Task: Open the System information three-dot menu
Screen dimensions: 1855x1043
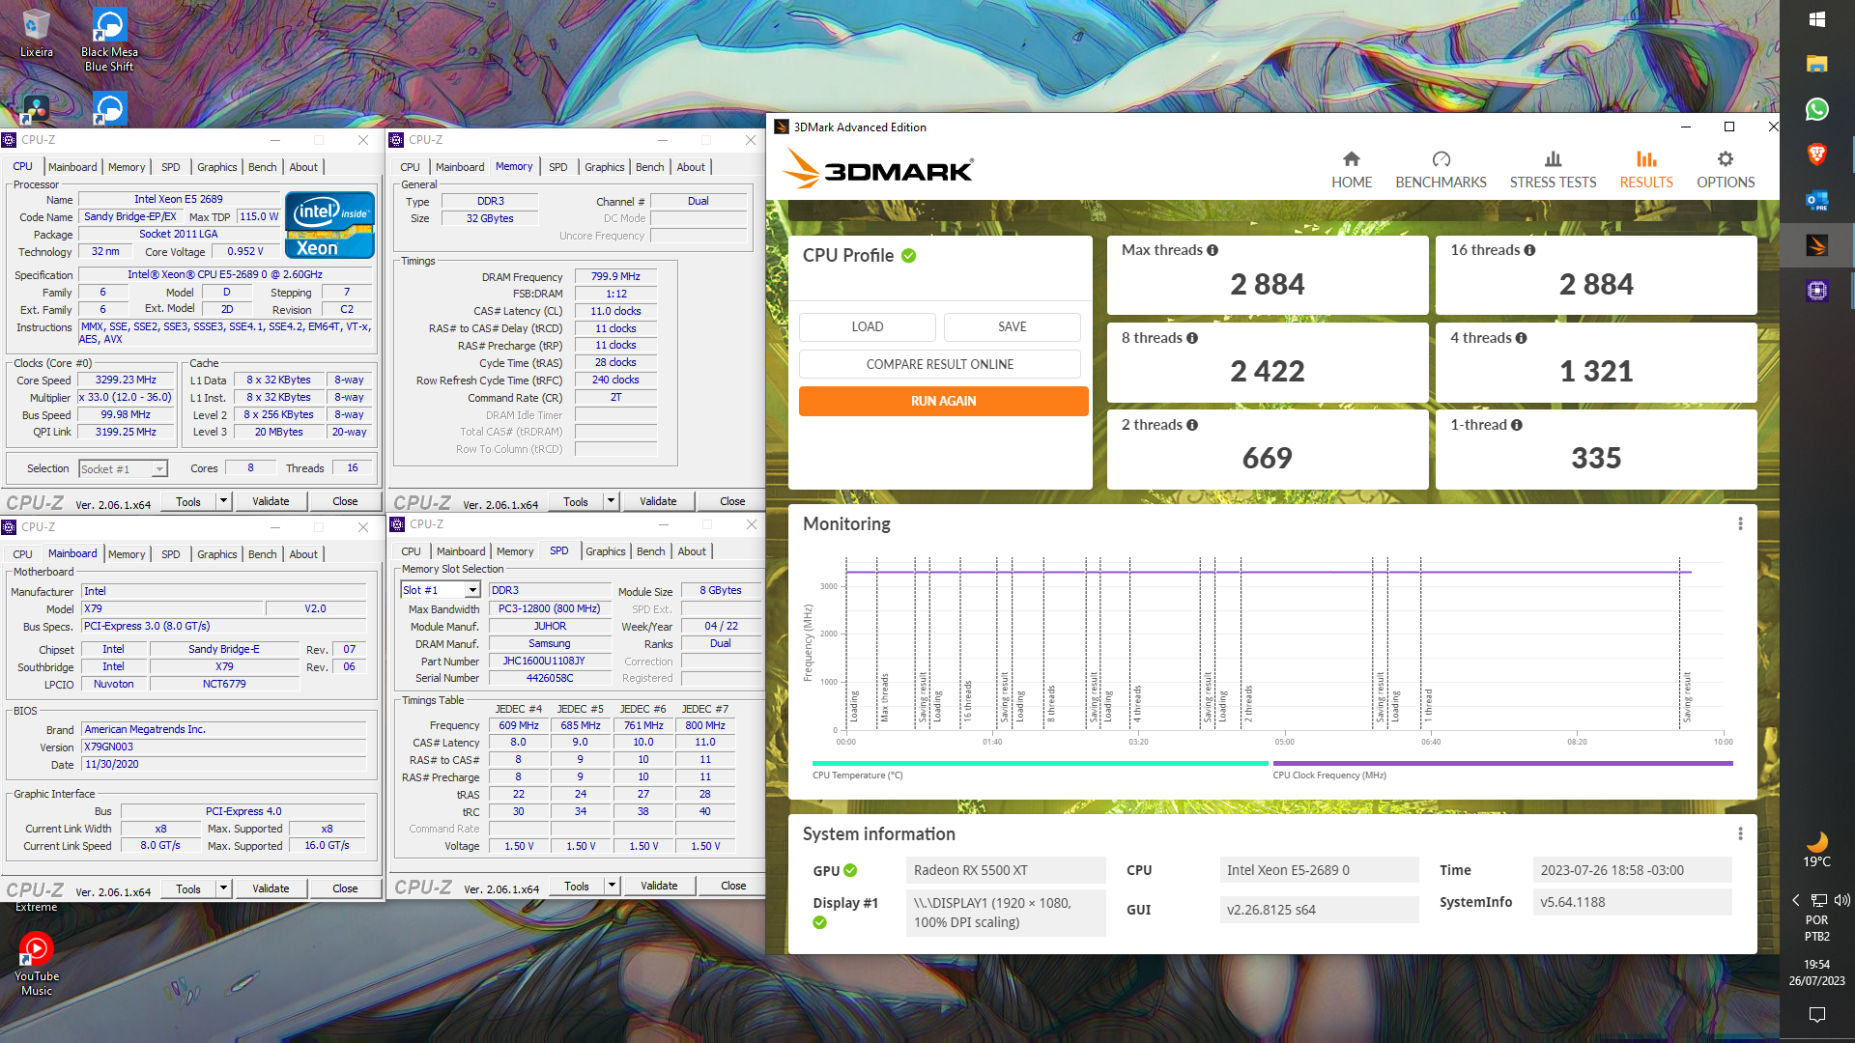Action: pos(1740,833)
